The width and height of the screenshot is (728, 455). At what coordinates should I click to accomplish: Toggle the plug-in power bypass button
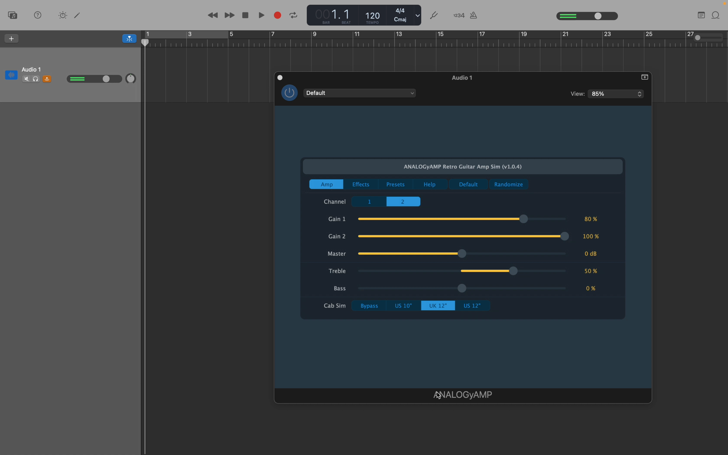pos(289,93)
